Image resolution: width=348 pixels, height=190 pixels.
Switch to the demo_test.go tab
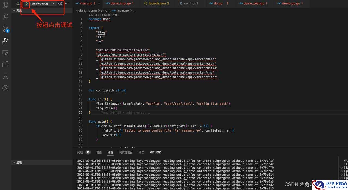pos(253,4)
